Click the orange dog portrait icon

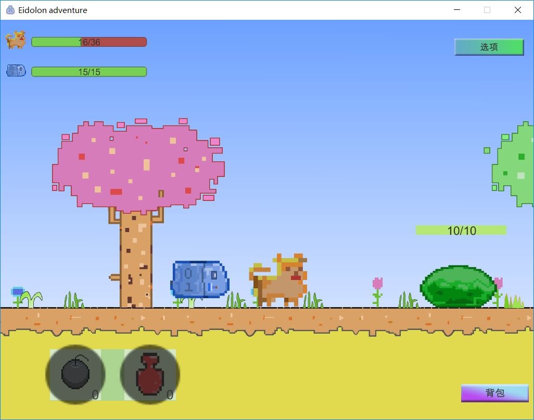coord(16,40)
